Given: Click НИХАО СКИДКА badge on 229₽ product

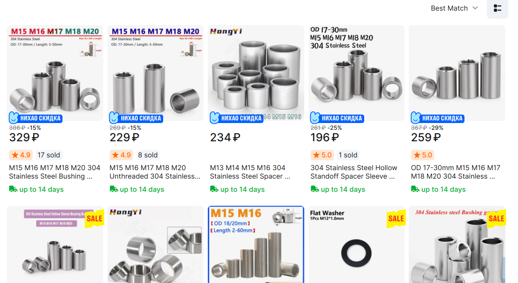Looking at the screenshot, I should point(136,118).
